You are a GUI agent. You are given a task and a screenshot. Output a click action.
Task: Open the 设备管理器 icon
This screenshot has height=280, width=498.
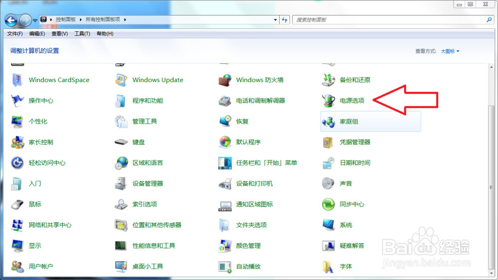coord(121,183)
